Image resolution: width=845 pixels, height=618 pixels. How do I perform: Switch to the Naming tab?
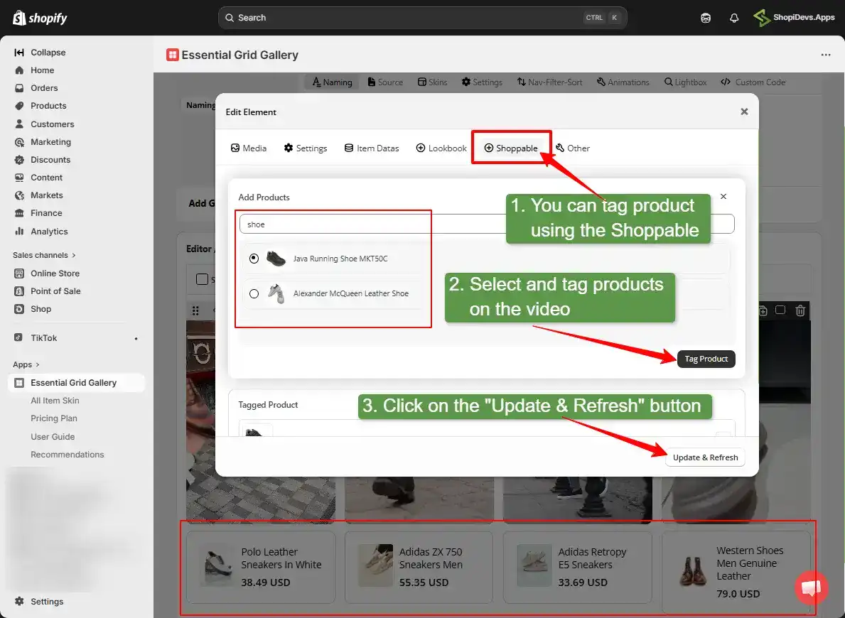point(332,82)
